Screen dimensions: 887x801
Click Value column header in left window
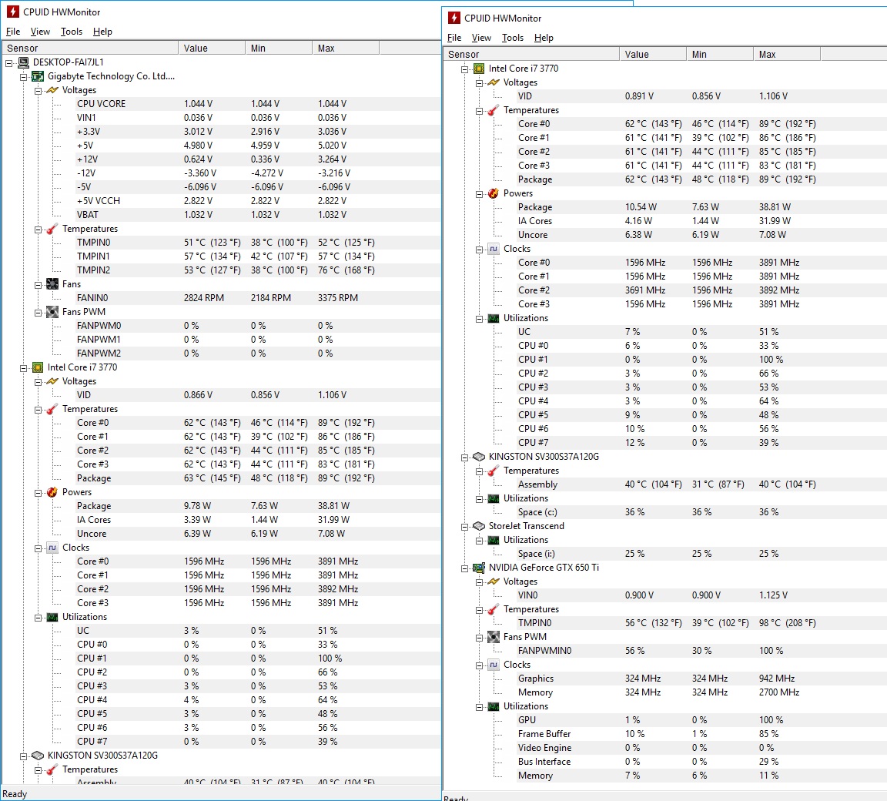[212, 48]
